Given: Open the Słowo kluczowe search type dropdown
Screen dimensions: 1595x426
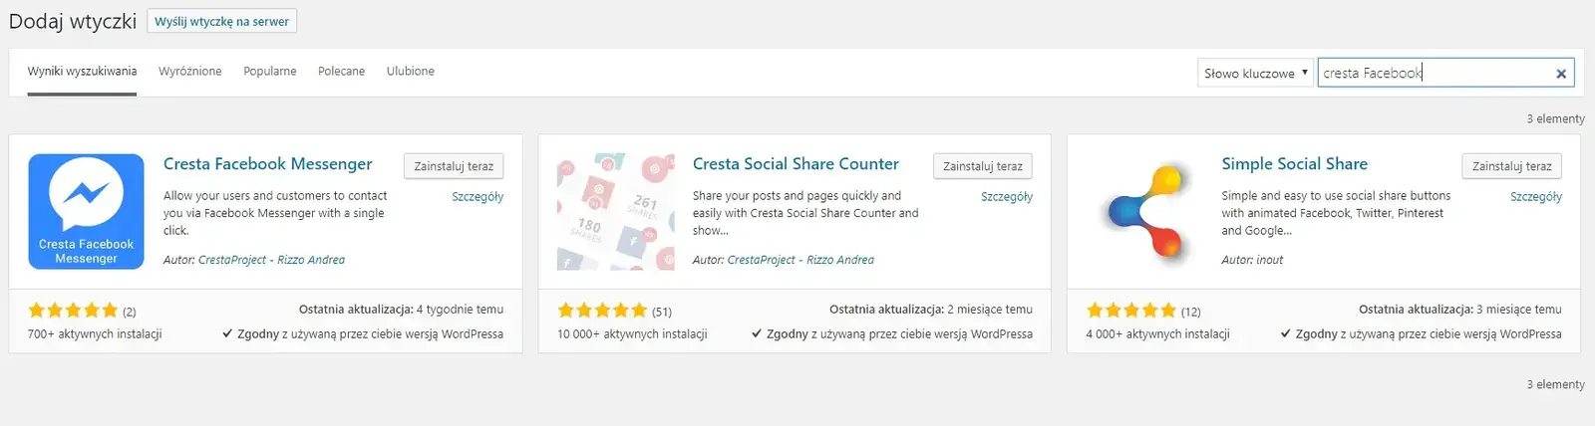Looking at the screenshot, I should point(1255,73).
